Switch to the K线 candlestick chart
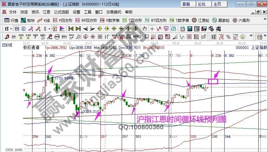Screen dimensions: 268x152 (x=44, y=20)
